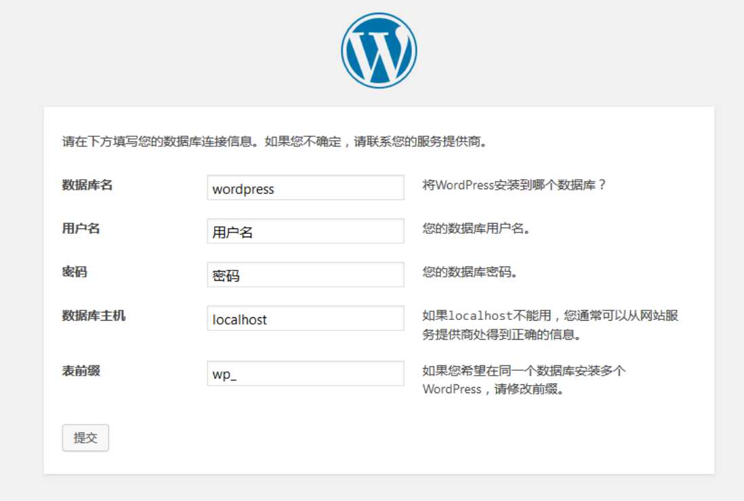This screenshot has height=501, width=744.
Task: Click the 密码 label
Action: click(75, 272)
